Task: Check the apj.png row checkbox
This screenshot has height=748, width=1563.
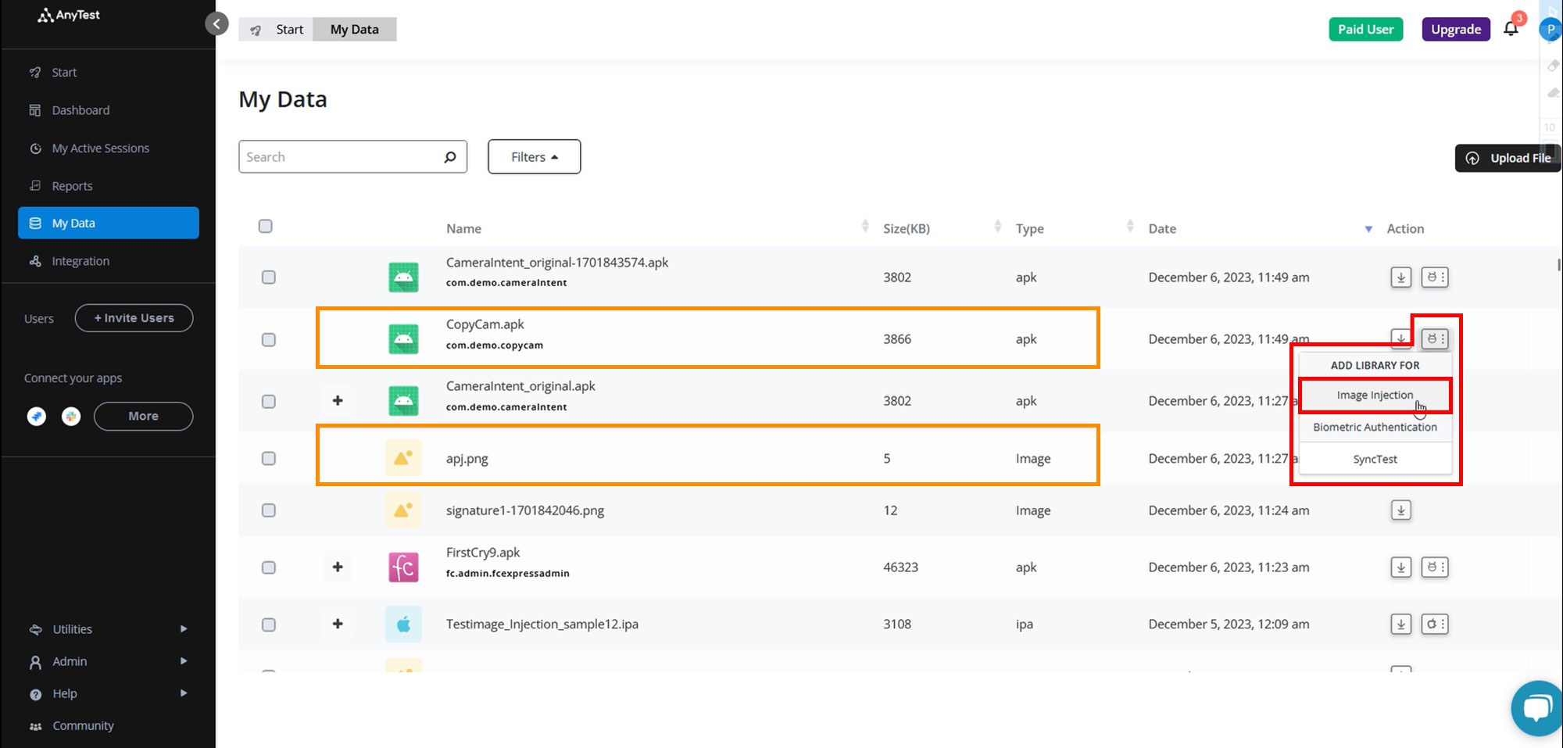Action: [x=269, y=458]
